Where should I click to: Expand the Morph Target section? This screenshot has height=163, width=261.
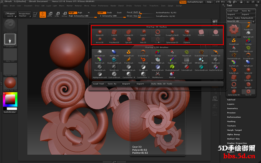click(x=234, y=130)
